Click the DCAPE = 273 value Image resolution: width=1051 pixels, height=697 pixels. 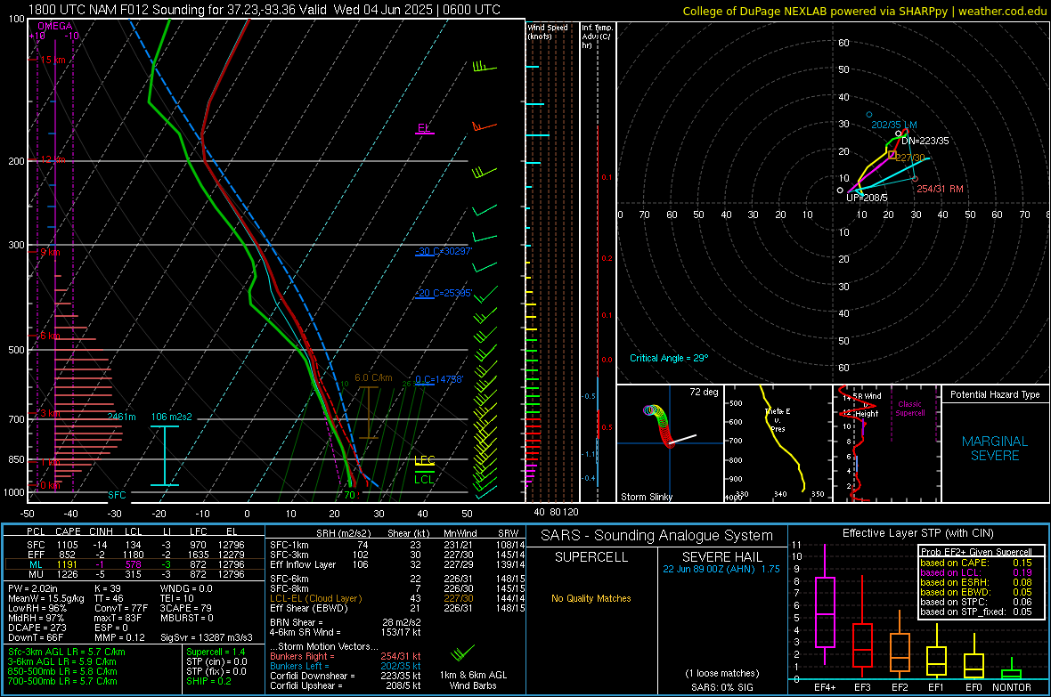(37, 628)
